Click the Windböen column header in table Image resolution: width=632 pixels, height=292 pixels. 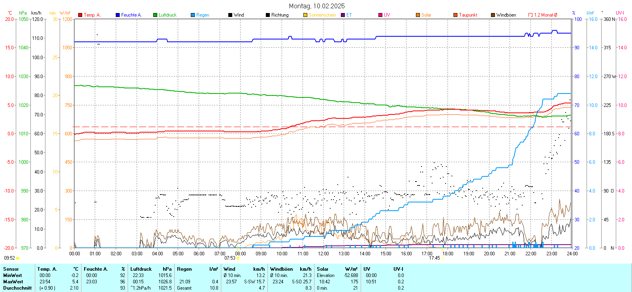(x=281, y=269)
